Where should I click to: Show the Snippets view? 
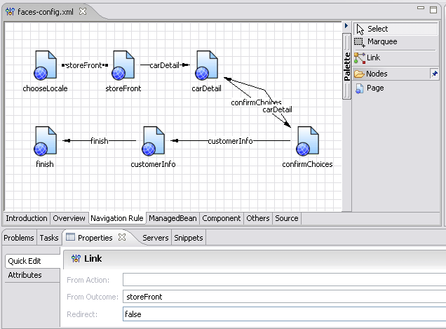point(189,238)
